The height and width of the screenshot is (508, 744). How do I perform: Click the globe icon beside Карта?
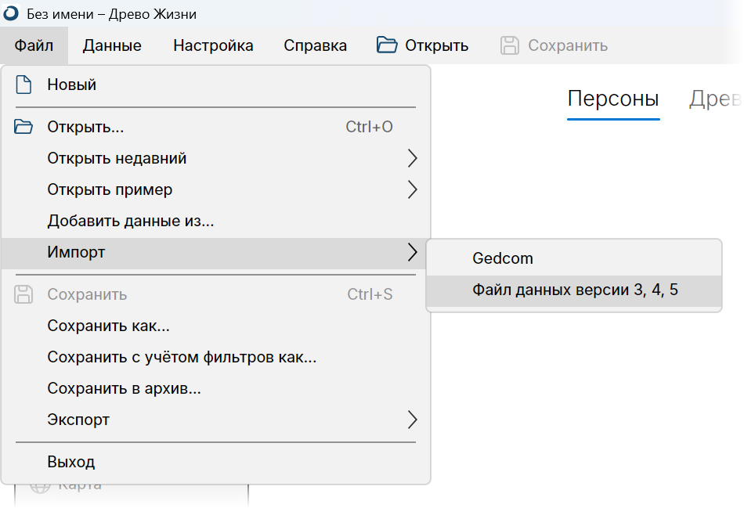click(40, 487)
